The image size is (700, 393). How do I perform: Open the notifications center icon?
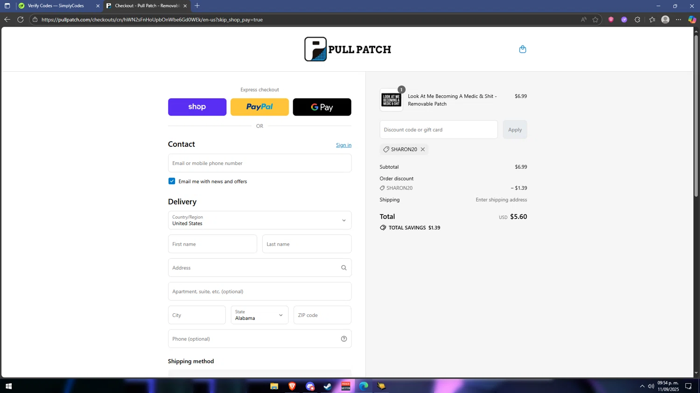(x=688, y=386)
